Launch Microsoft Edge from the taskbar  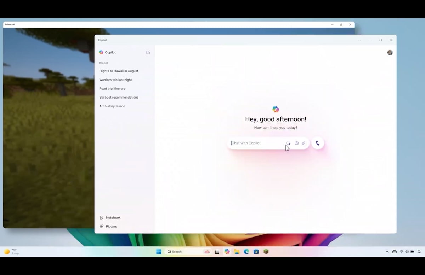tap(246, 252)
